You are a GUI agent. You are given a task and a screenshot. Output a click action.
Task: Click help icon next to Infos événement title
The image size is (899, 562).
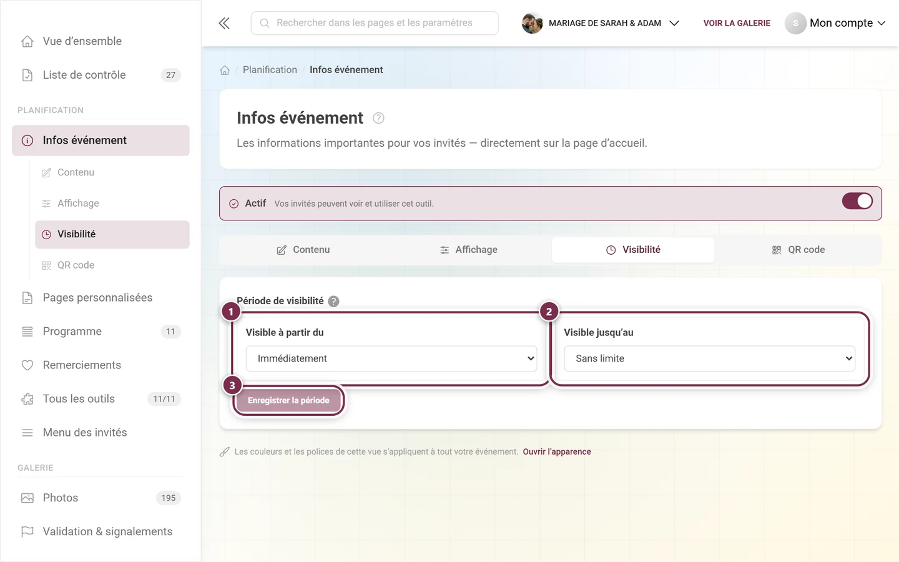[x=378, y=118]
